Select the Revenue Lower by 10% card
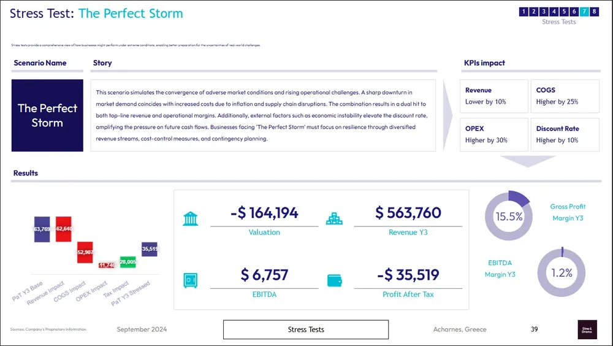 tap(494, 96)
